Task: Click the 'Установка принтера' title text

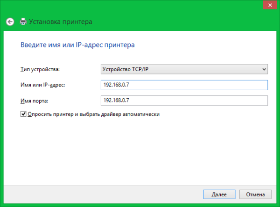Action: 61,22
